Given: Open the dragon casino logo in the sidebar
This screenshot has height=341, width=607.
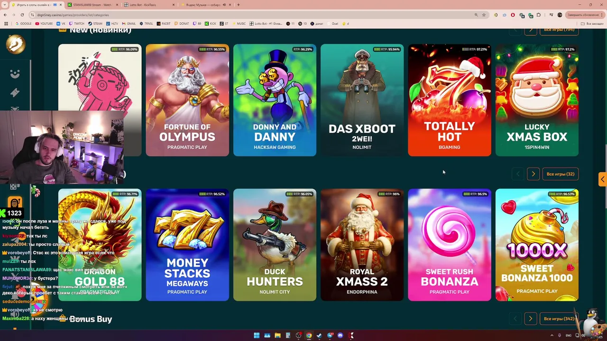Looking at the screenshot, I should (x=16, y=45).
